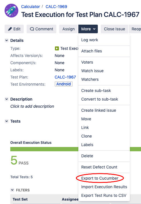Select Export Test Runs to CSV
141x204 pixels.
[x=104, y=195]
